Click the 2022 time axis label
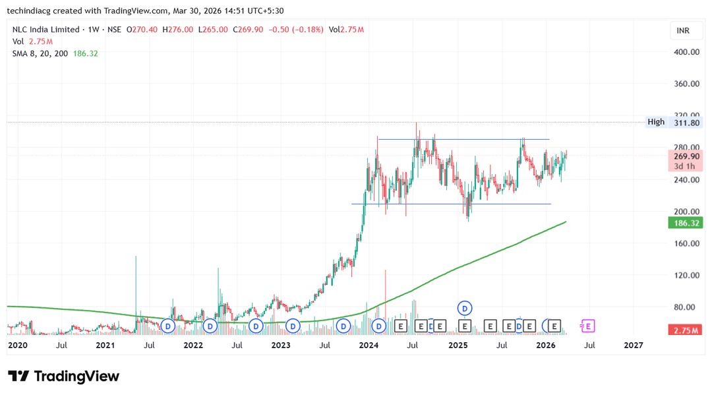Viewport: 712px width, 397px height. (193, 345)
